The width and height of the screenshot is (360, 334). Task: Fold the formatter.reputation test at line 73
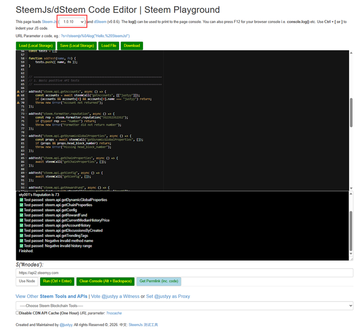click(x=27, y=113)
